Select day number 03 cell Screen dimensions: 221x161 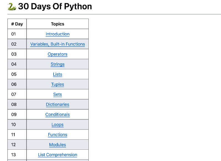click(17, 54)
